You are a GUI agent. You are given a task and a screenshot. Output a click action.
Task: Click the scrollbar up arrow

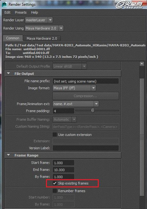pyautogui.click(x=142, y=64)
